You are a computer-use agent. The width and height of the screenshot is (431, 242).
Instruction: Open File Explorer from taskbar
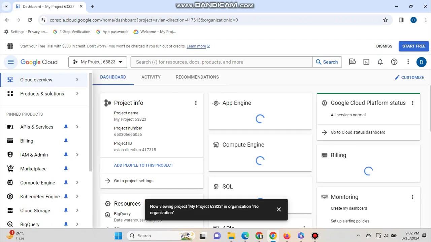(x=231, y=236)
